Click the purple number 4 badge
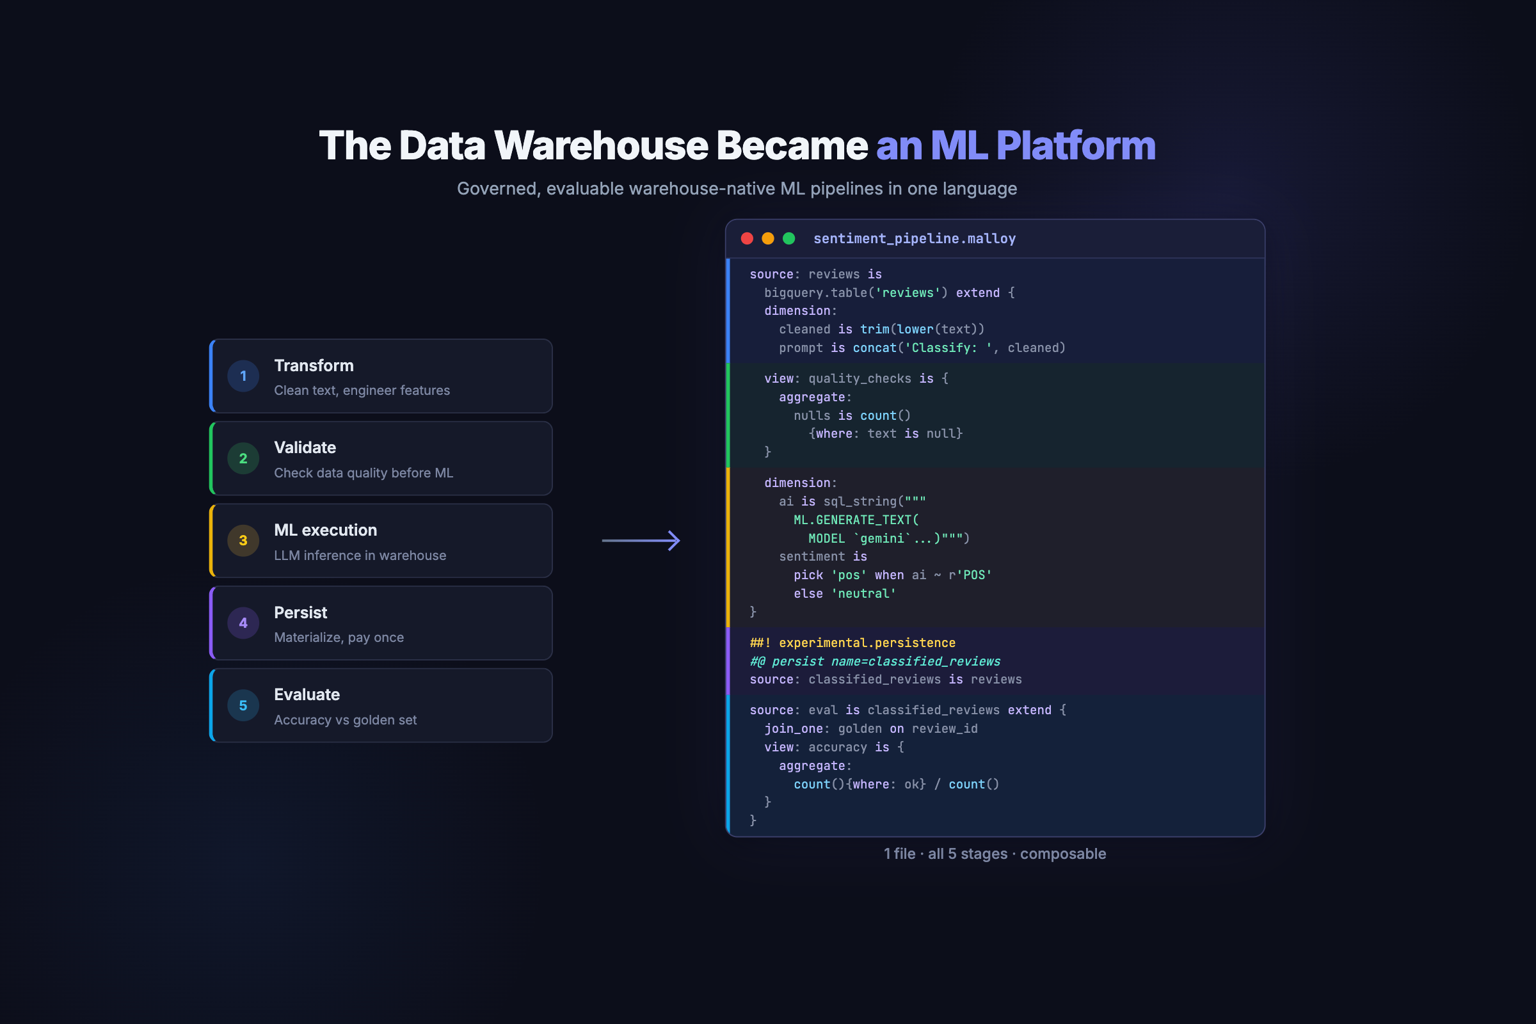Screen dimensions: 1536x1024 pyautogui.click(x=243, y=623)
